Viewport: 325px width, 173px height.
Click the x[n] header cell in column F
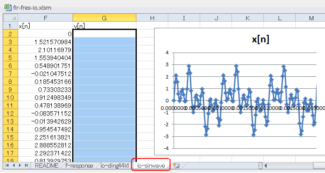pos(46,26)
